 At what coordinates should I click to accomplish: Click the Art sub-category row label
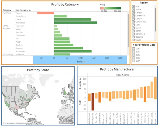[x=17, y=39]
